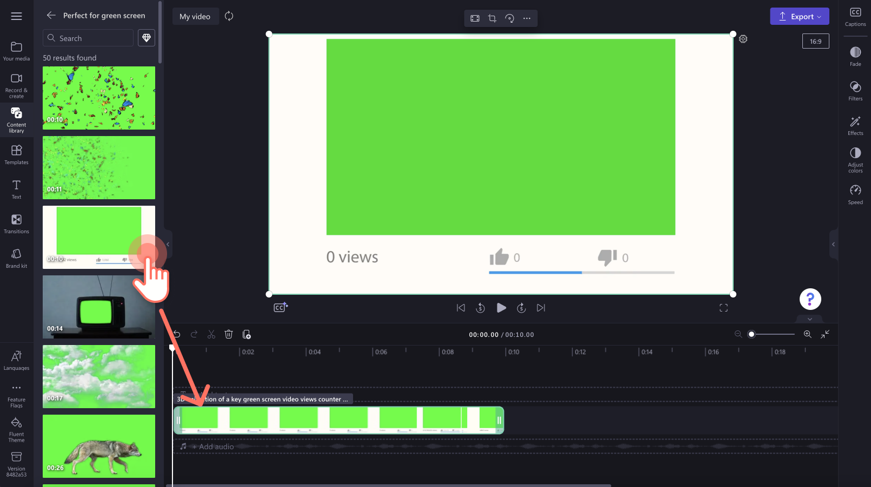871x487 pixels.
Task: Split clip with the scissors tool
Action: click(211, 335)
